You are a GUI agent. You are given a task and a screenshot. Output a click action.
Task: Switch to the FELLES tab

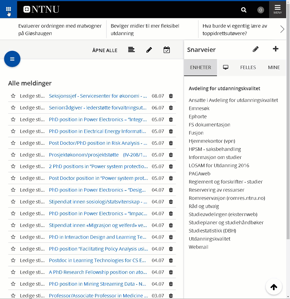pos(248,67)
